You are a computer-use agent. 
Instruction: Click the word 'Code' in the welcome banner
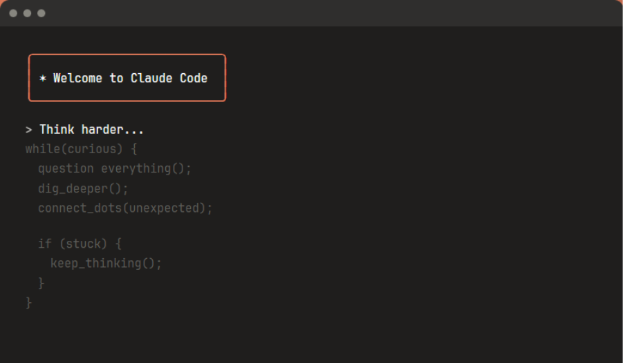click(194, 78)
